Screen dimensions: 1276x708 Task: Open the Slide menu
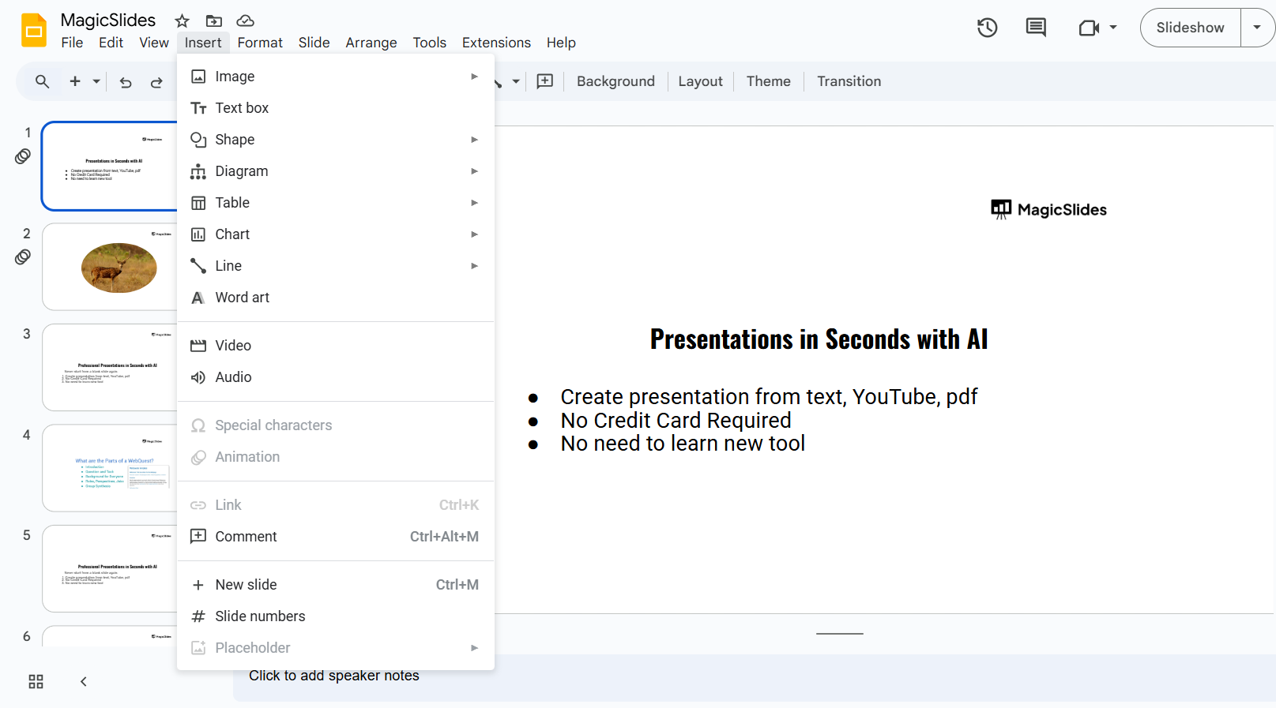(314, 43)
